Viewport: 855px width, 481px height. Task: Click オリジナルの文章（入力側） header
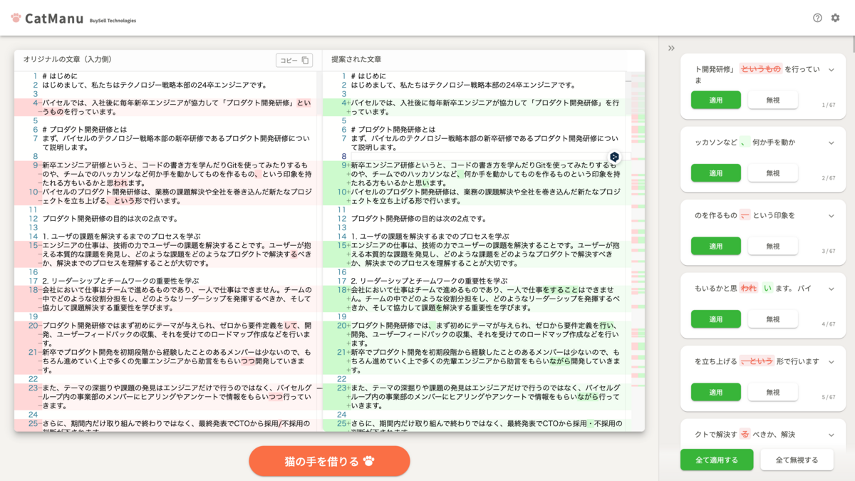(x=67, y=60)
